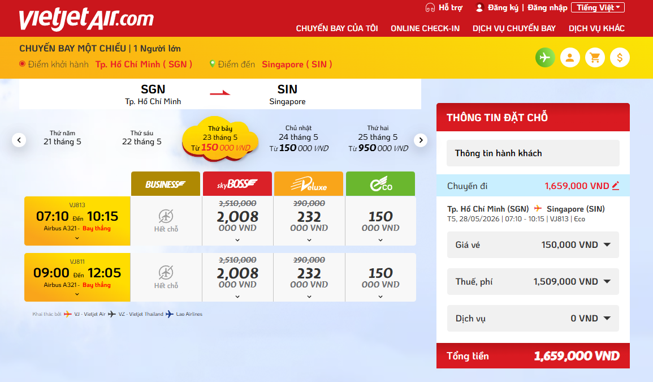Select Deluxe fare 232,000 VND for VJ813
Screen dimensions: 653x382
click(x=309, y=221)
